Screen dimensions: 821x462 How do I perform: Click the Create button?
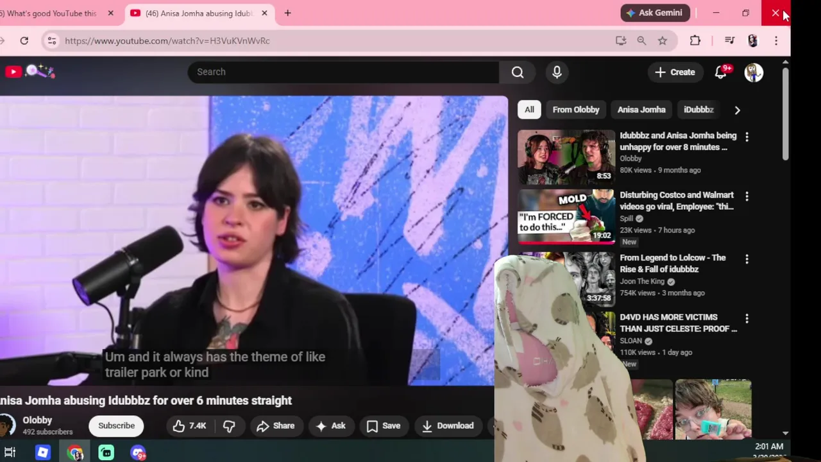[x=674, y=72]
